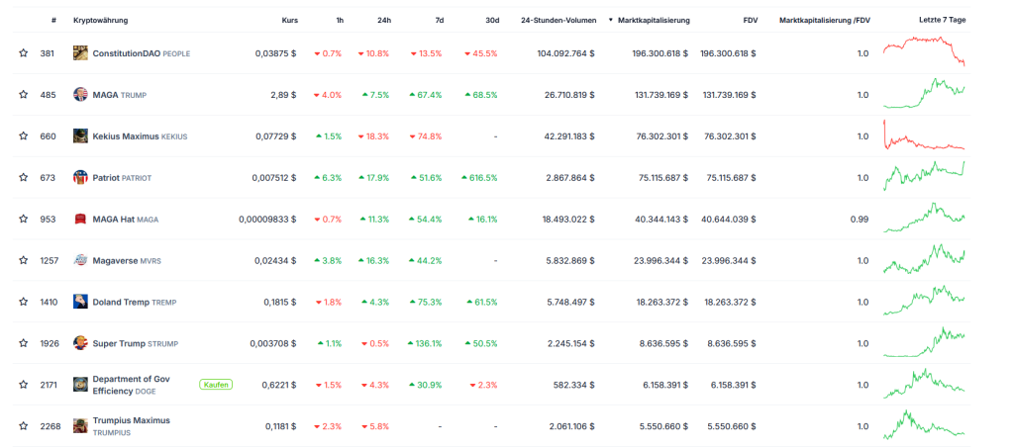Star ConstitutionDAO to add to watchlist
This screenshot has width=1014, height=448.
coord(24,53)
